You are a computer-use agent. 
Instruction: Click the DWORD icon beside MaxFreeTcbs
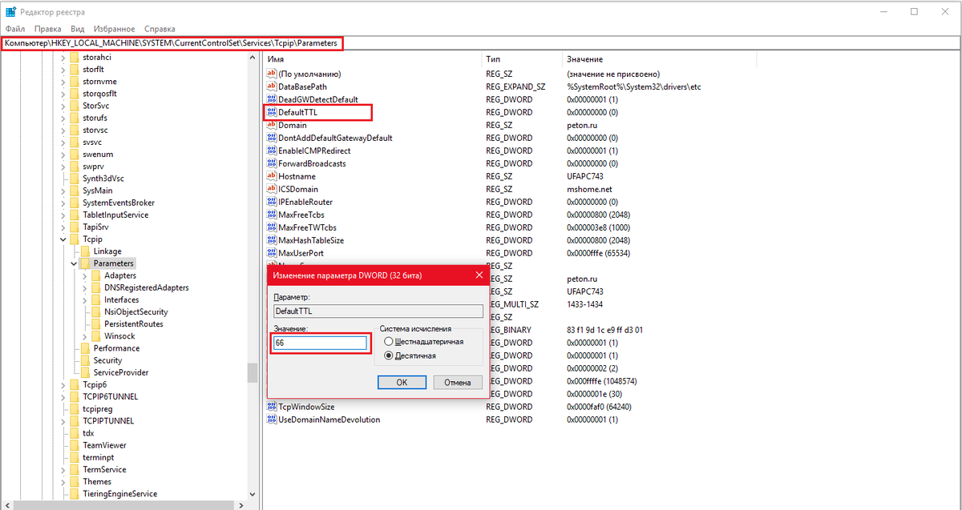pyautogui.click(x=271, y=215)
